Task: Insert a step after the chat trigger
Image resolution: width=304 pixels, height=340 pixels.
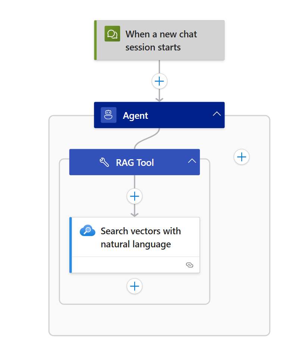Action: [x=159, y=81]
